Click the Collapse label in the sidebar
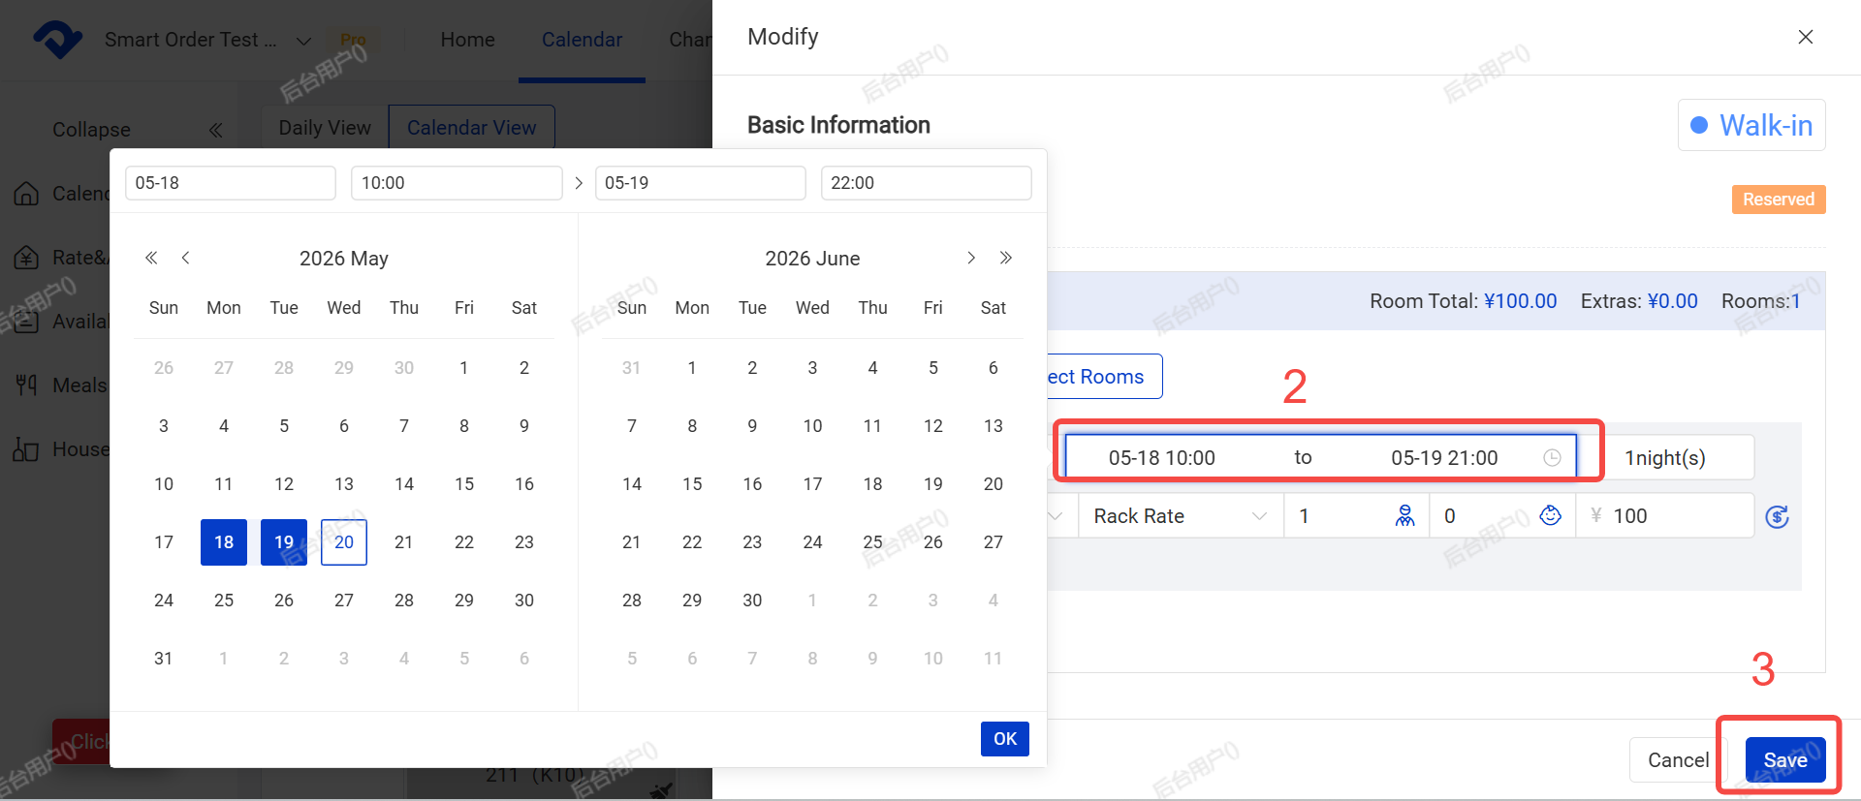Viewport: 1861px width, 801px height. click(x=91, y=130)
